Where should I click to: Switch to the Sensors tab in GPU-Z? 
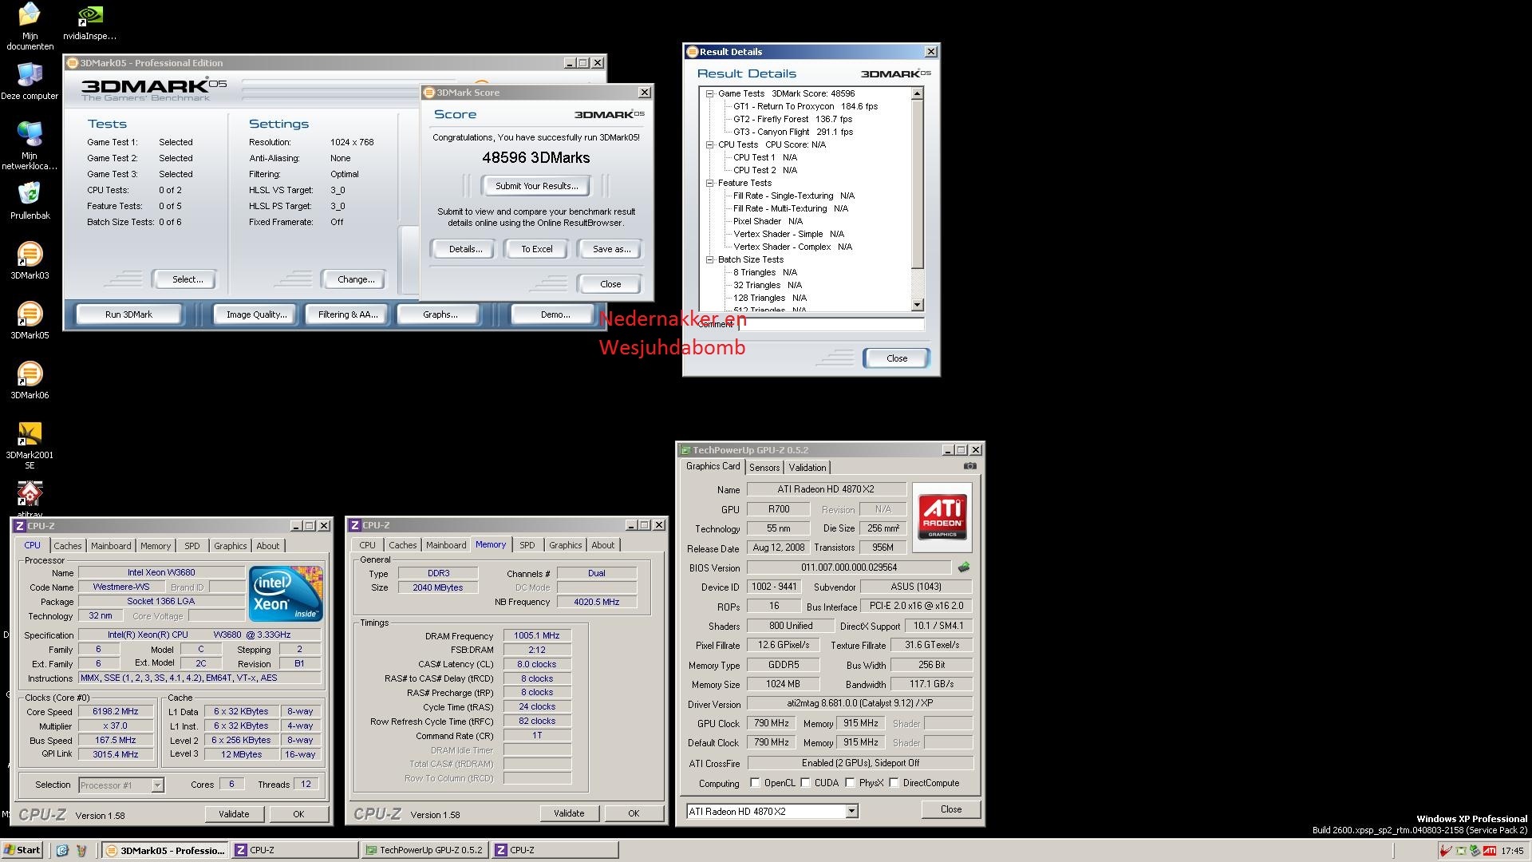click(x=764, y=468)
